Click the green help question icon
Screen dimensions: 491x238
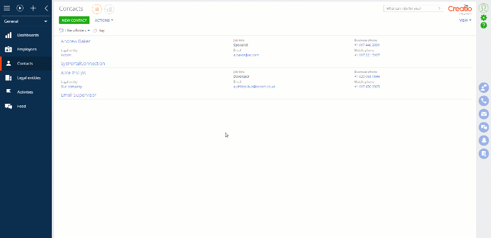[483, 26]
